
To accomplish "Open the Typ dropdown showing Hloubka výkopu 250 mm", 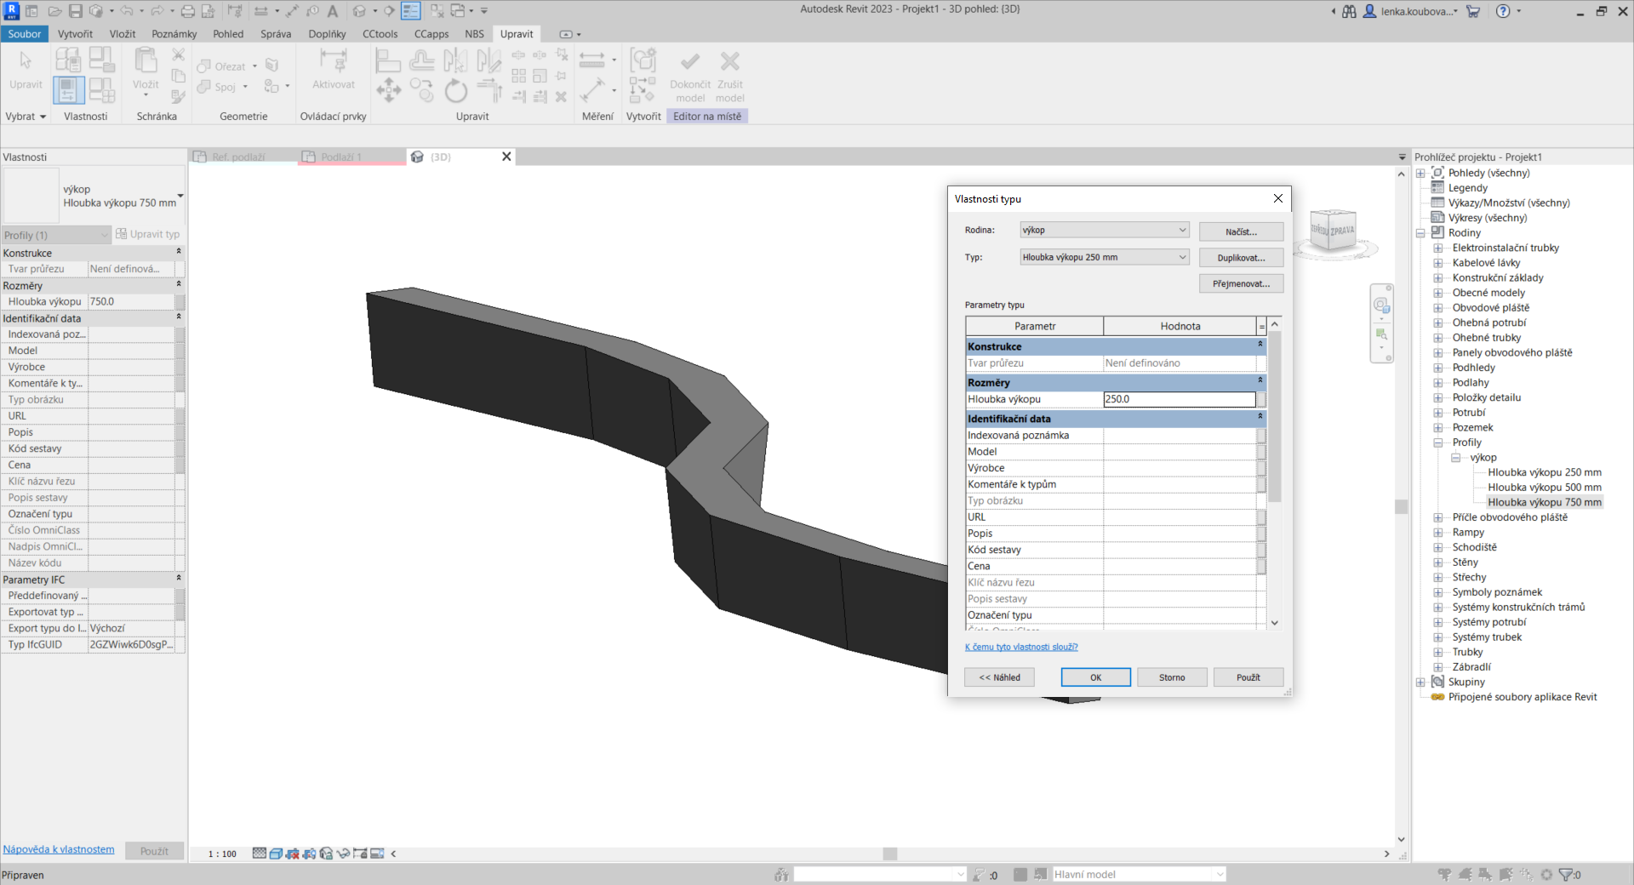I will 1104,257.
